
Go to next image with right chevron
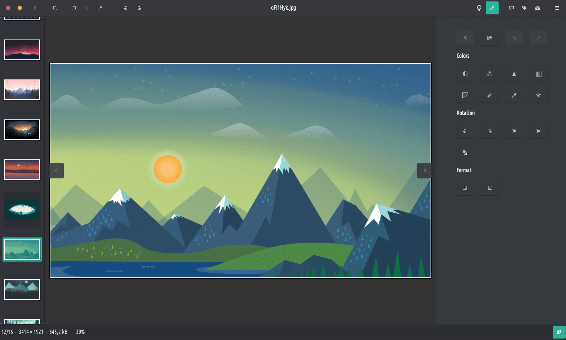tap(424, 171)
